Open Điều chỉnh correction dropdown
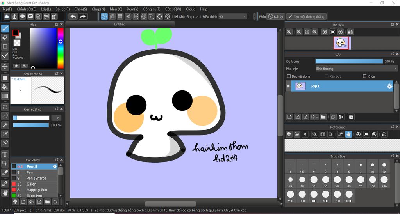The height and width of the screenshot is (214, 400). 233,16
